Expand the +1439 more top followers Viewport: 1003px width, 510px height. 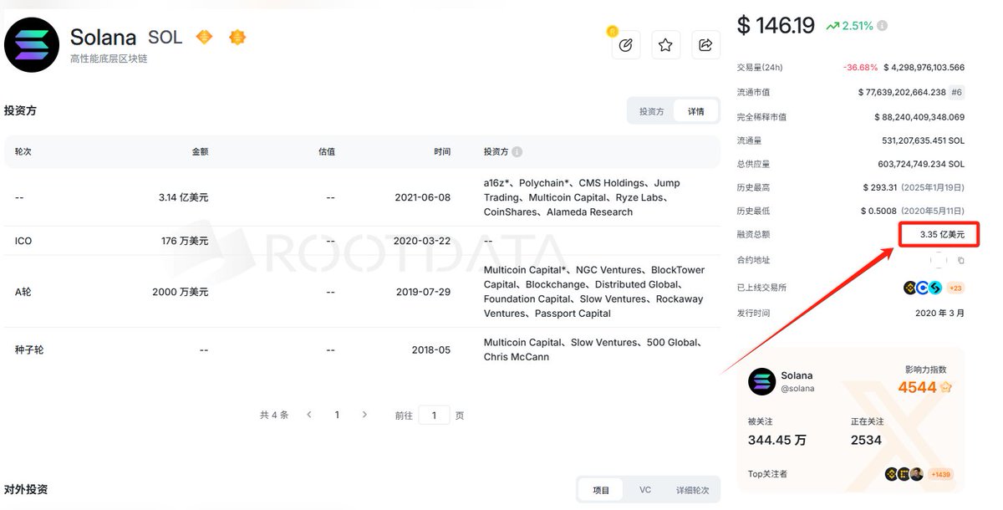(x=940, y=474)
